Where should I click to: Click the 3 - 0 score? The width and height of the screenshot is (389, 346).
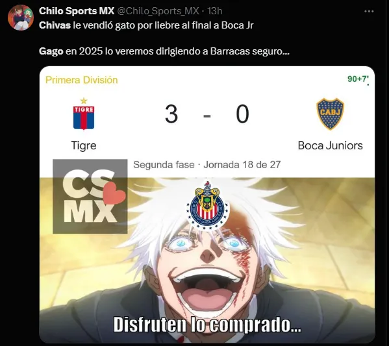click(x=207, y=114)
